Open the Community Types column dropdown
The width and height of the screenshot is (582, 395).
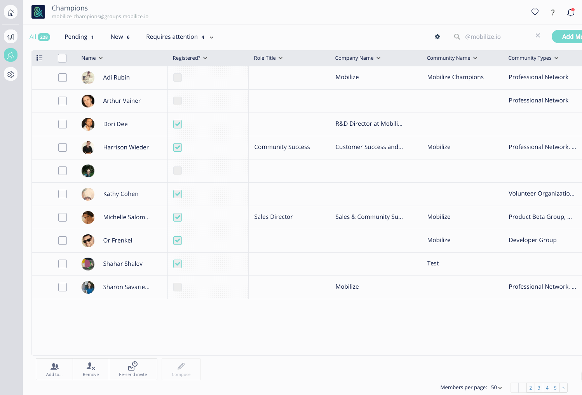pyautogui.click(x=556, y=58)
